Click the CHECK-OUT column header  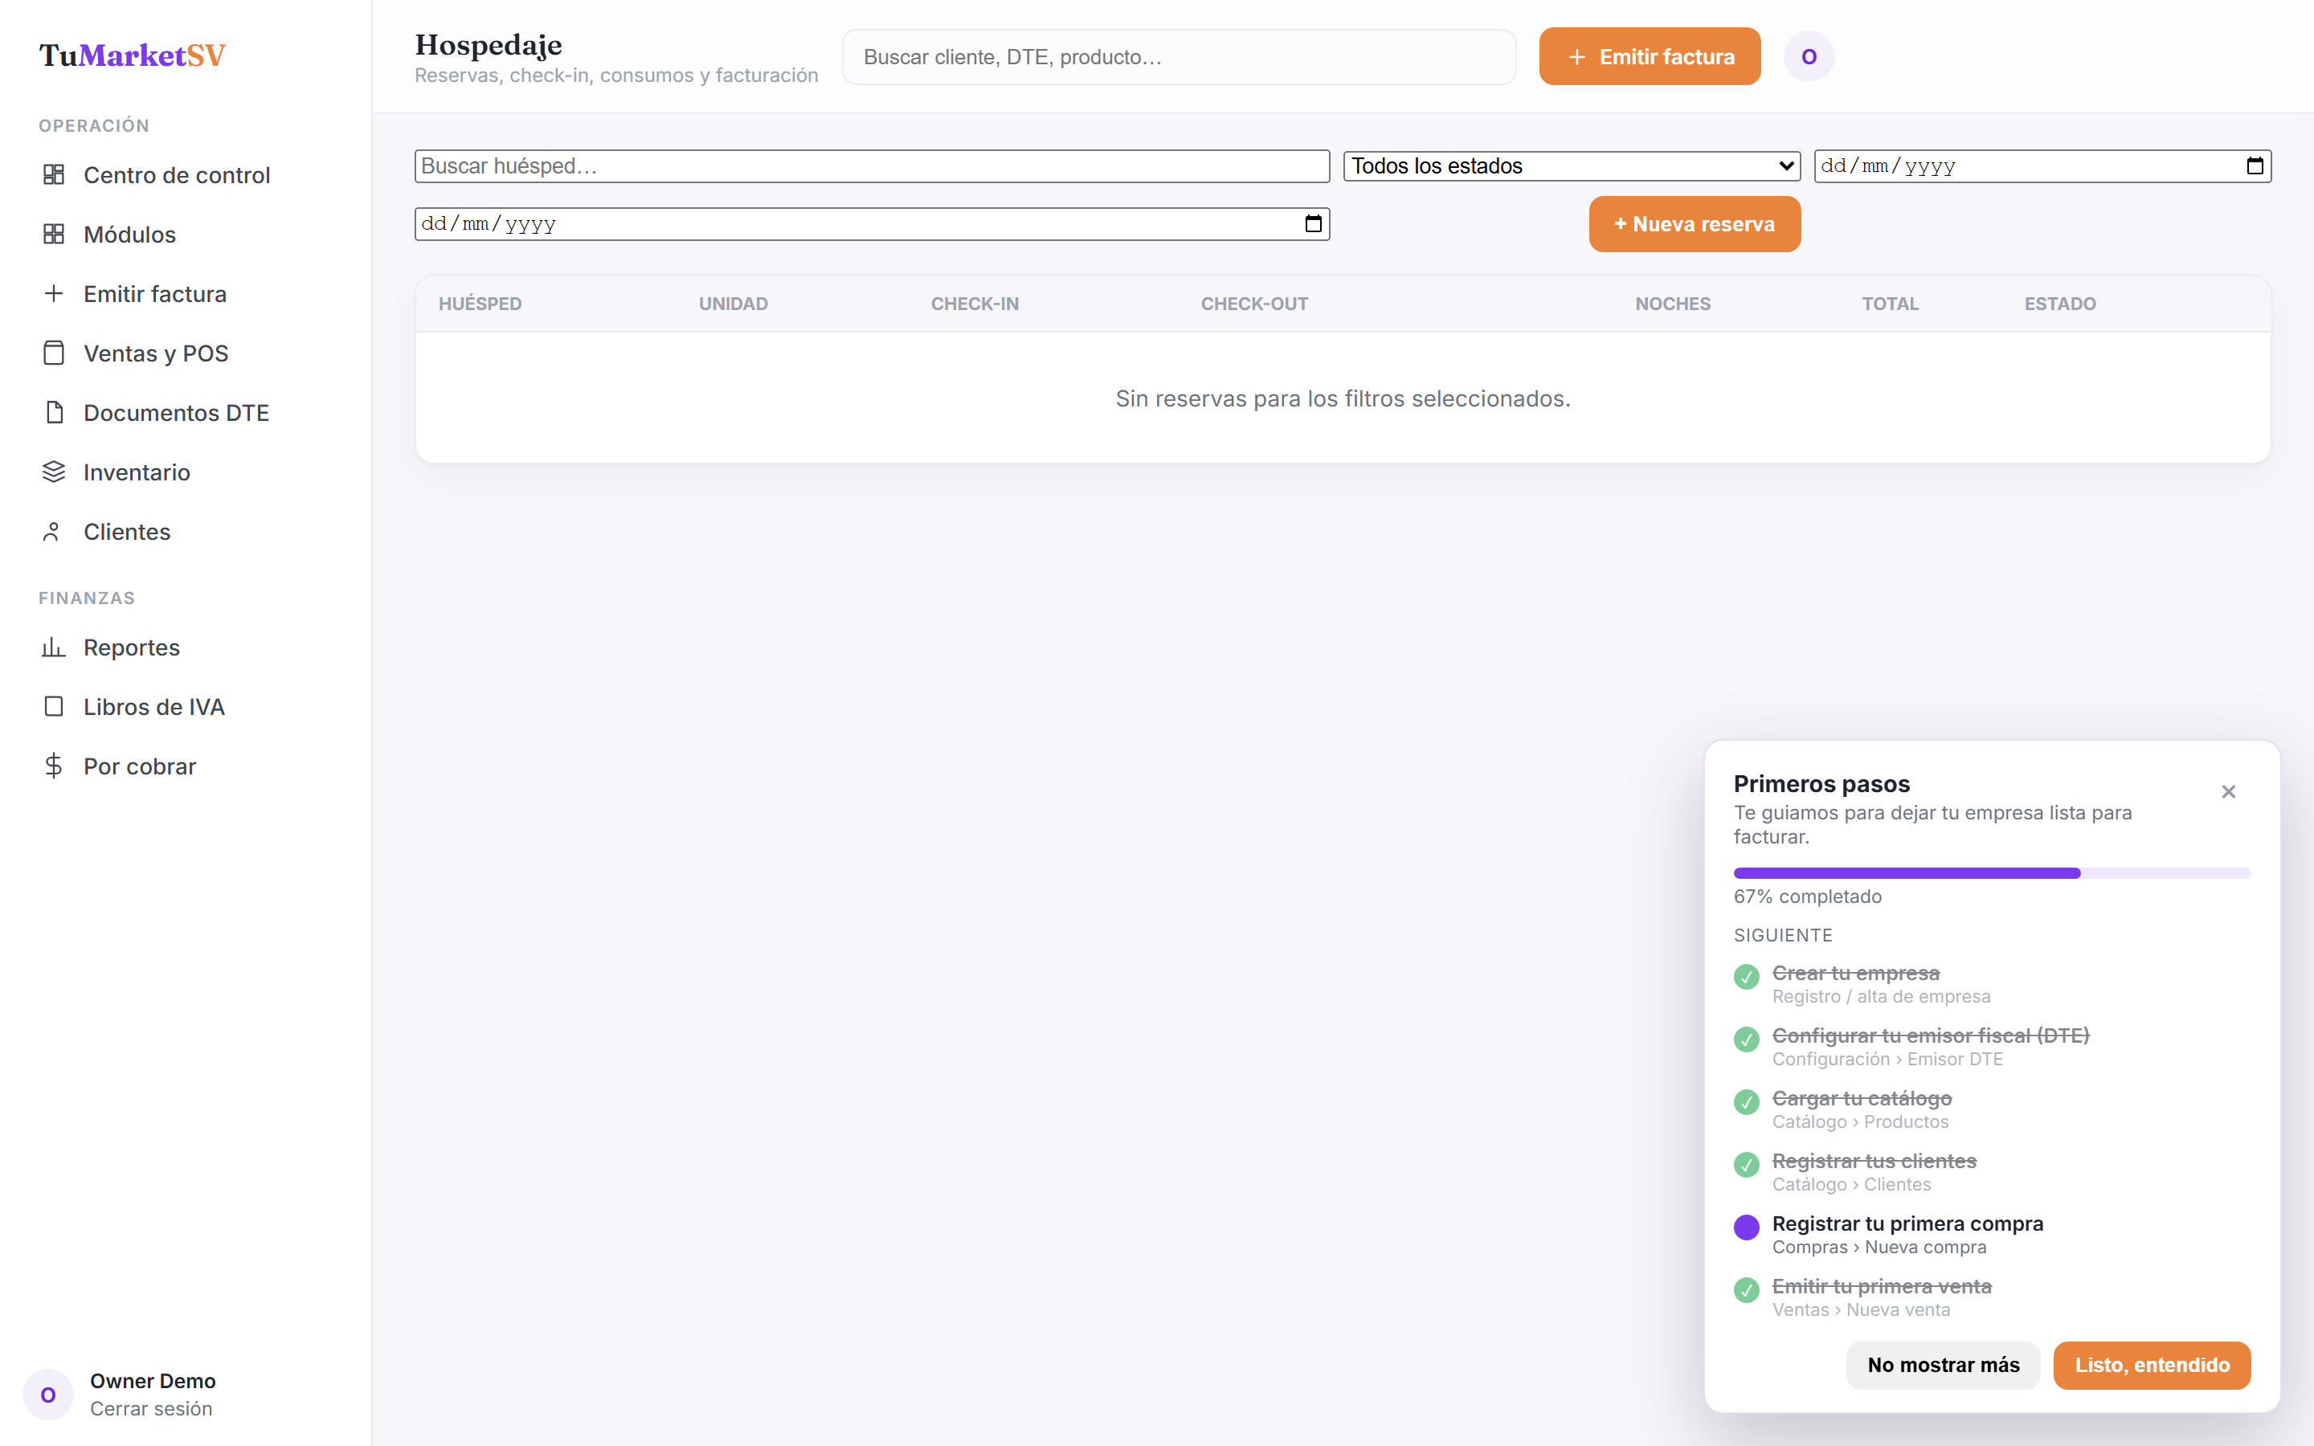[x=1254, y=304]
